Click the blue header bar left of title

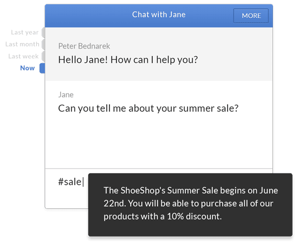(88, 16)
